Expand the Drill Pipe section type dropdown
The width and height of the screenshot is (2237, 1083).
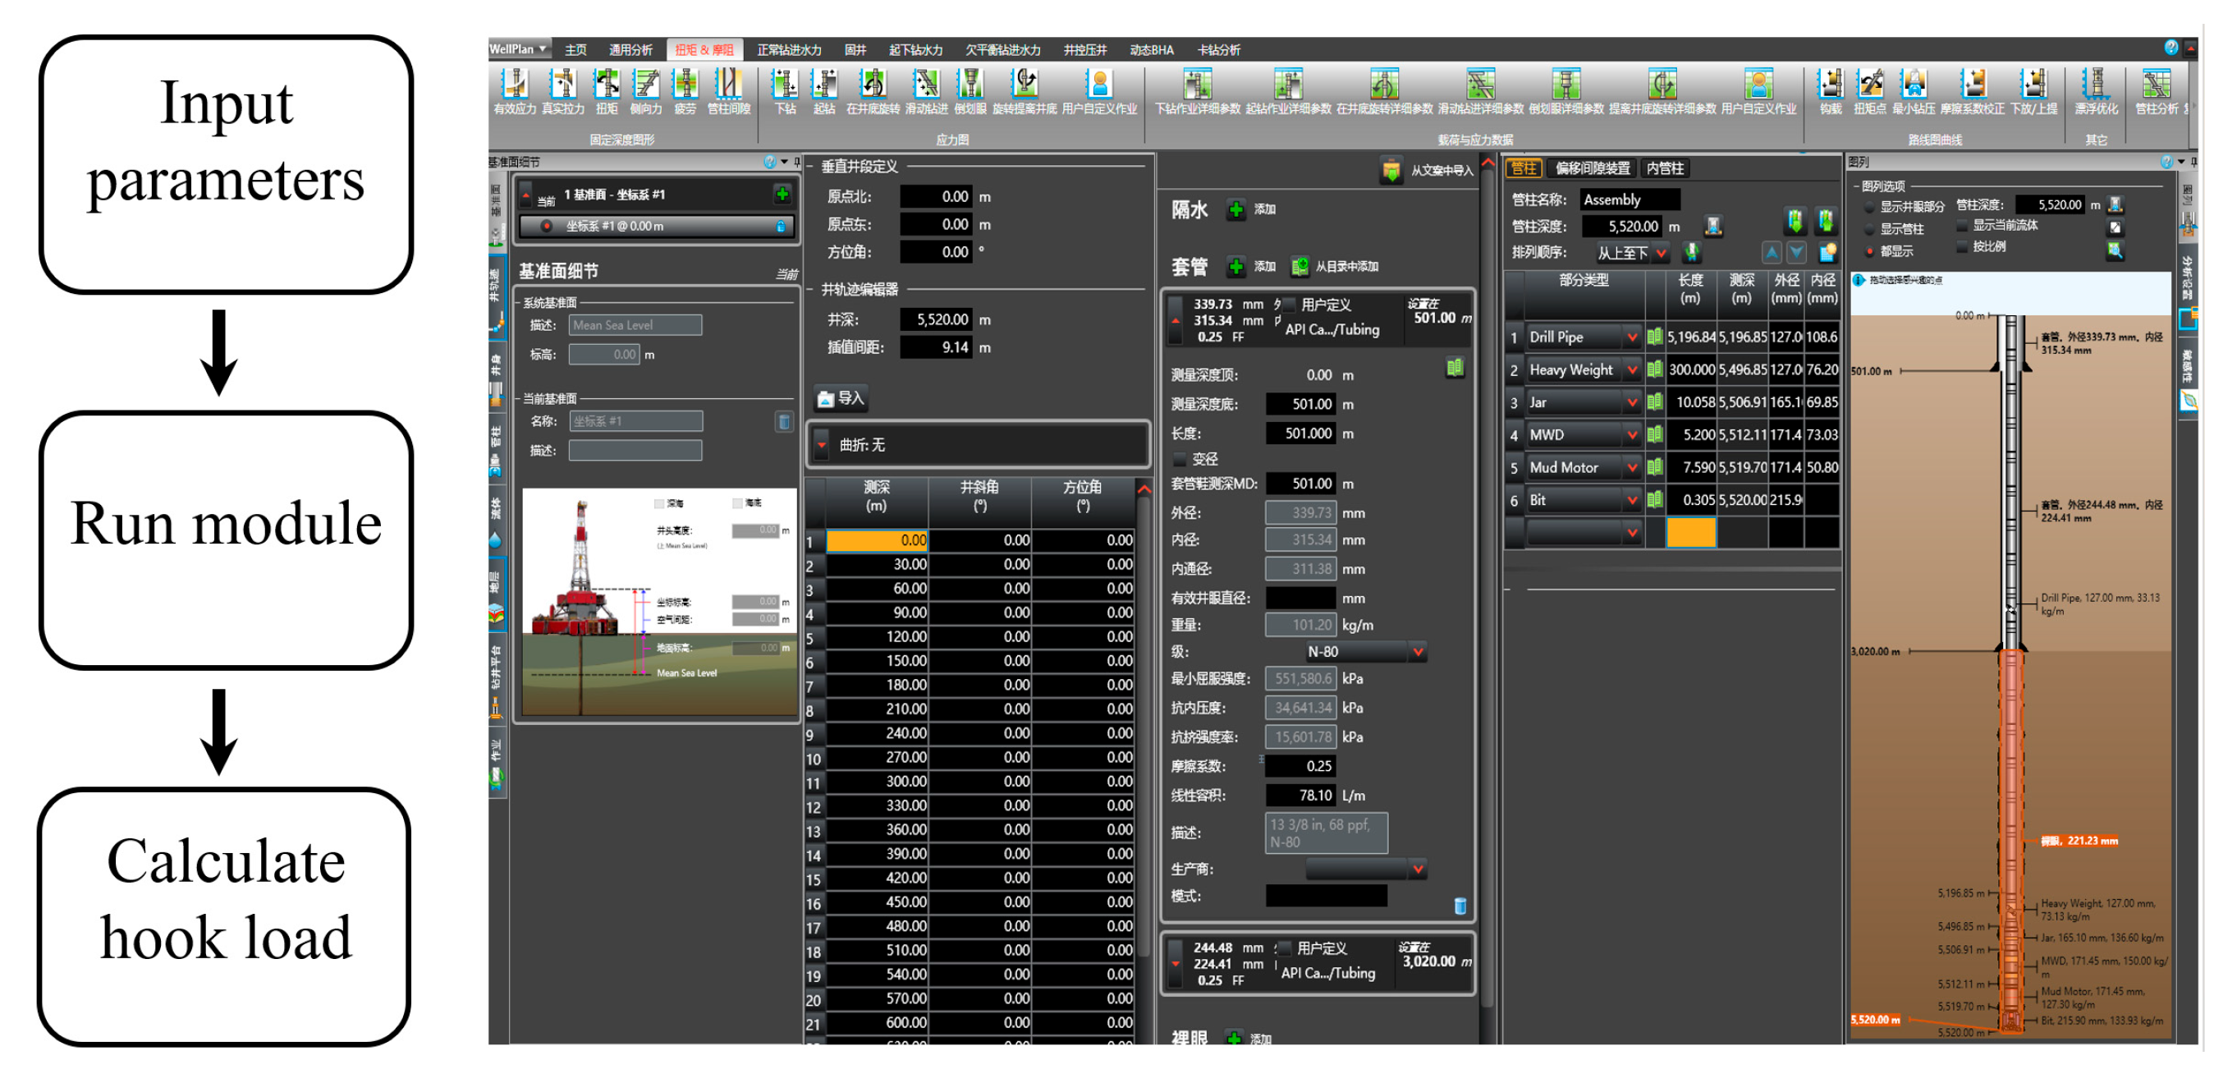tap(1632, 337)
